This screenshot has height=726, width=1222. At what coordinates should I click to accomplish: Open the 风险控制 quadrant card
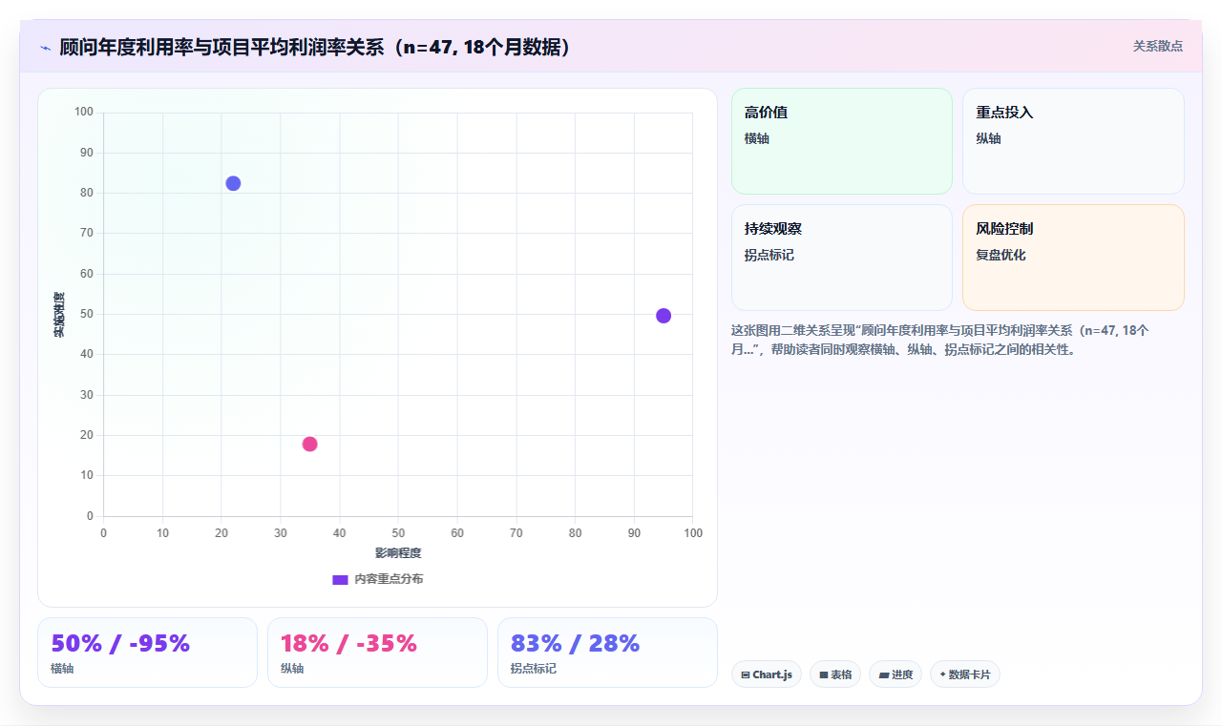pos(1073,258)
